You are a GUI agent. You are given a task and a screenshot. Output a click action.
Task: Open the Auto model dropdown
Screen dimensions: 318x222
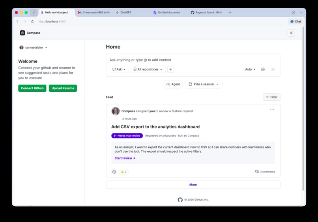[x=250, y=69]
